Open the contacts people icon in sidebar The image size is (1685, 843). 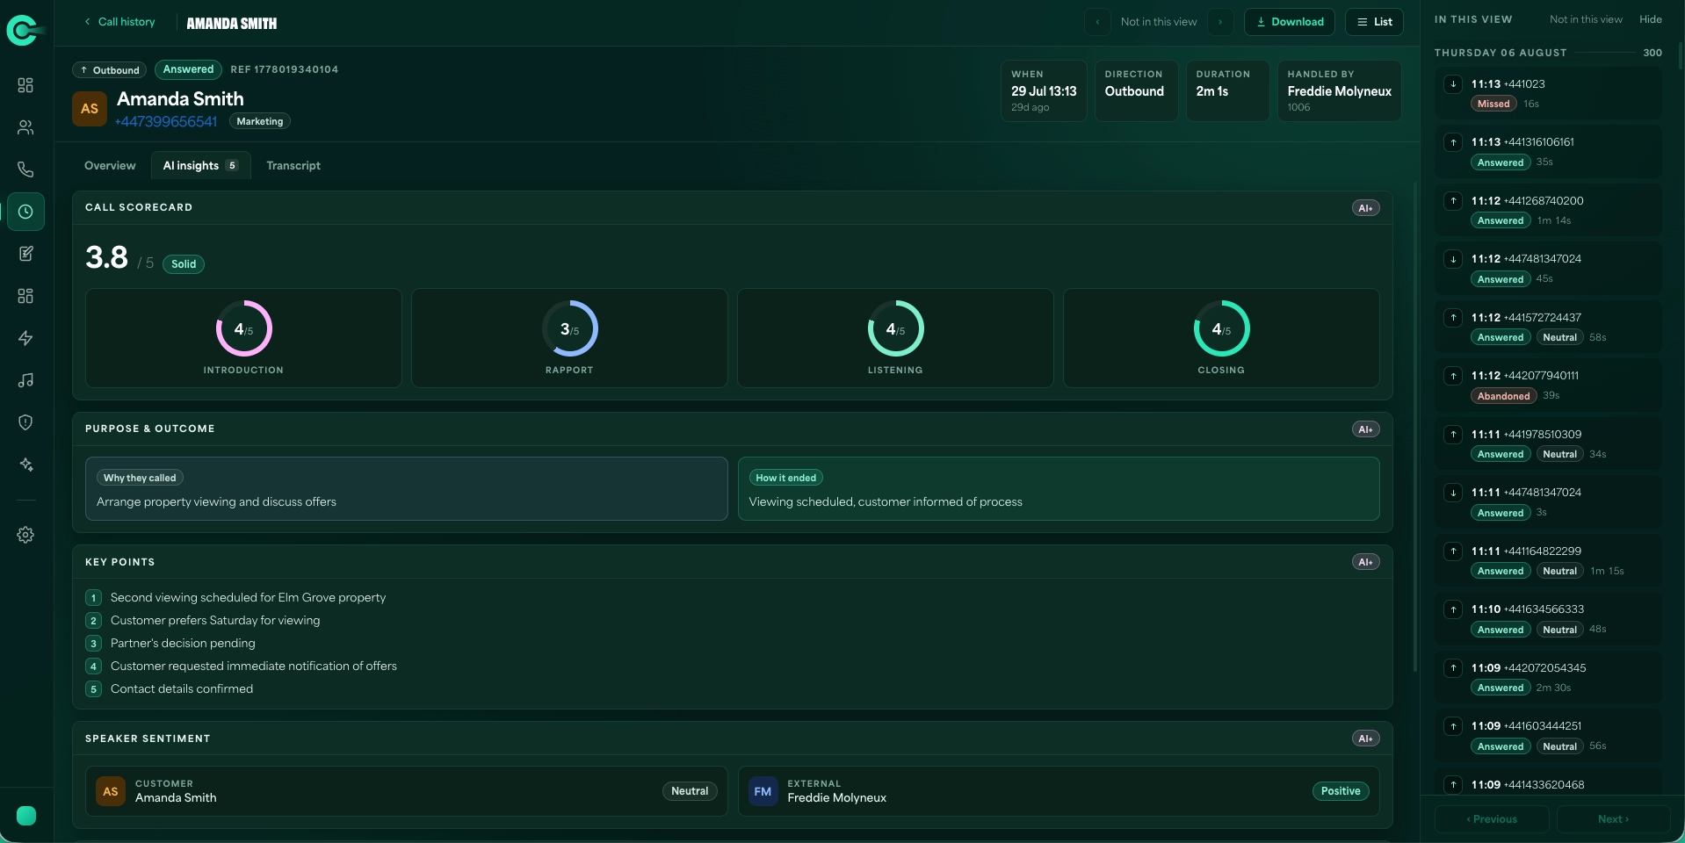point(25,127)
